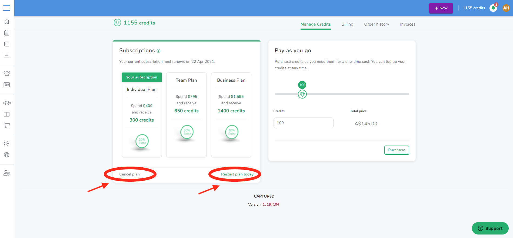The height and width of the screenshot is (238, 513).
Task: Open notifications bell with 5 badge
Action: 493,8
